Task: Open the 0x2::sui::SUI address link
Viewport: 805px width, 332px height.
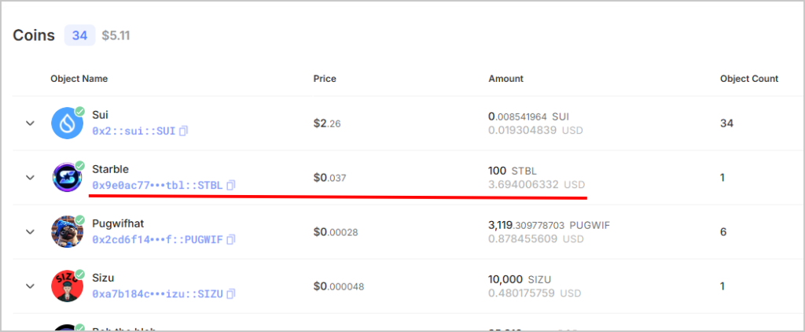Action: (x=134, y=131)
